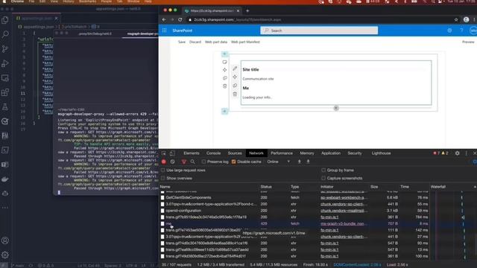The height and width of the screenshot is (268, 477).
Task: Click the edit section icon
Action: pyautogui.click(x=224, y=62)
